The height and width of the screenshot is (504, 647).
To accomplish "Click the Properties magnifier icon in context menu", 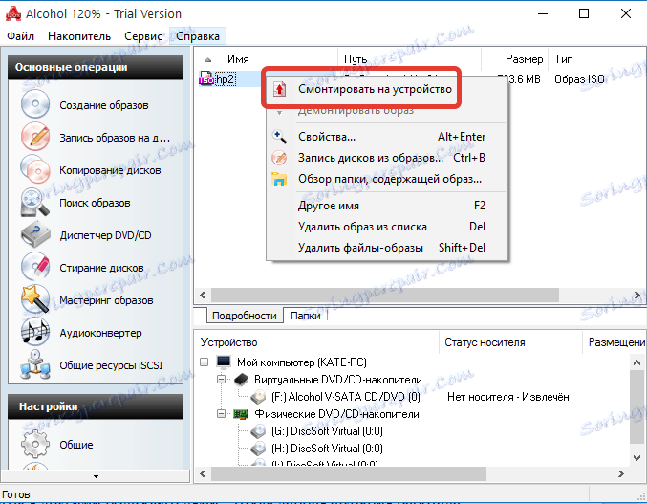I will coord(279,137).
